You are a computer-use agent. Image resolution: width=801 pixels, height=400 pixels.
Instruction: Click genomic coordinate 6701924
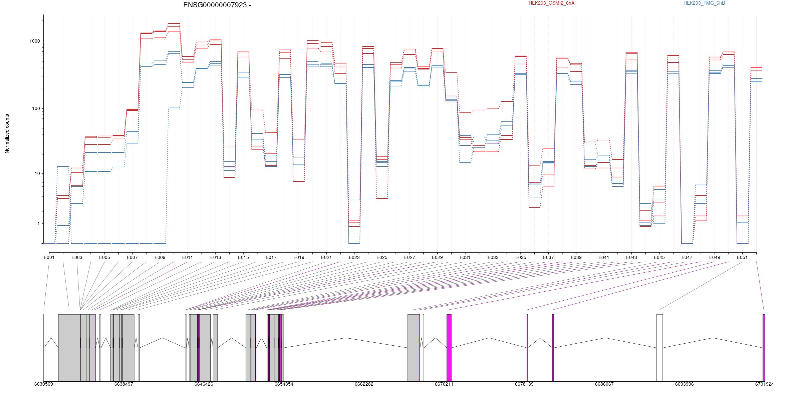pyautogui.click(x=765, y=384)
